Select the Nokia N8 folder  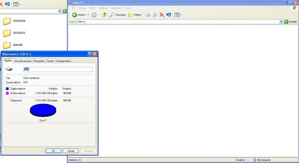13,45
